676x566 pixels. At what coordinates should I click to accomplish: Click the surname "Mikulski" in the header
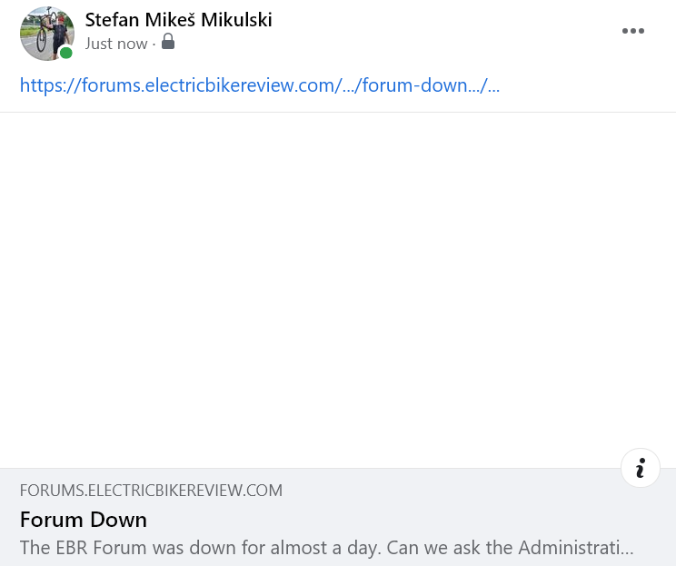click(234, 20)
